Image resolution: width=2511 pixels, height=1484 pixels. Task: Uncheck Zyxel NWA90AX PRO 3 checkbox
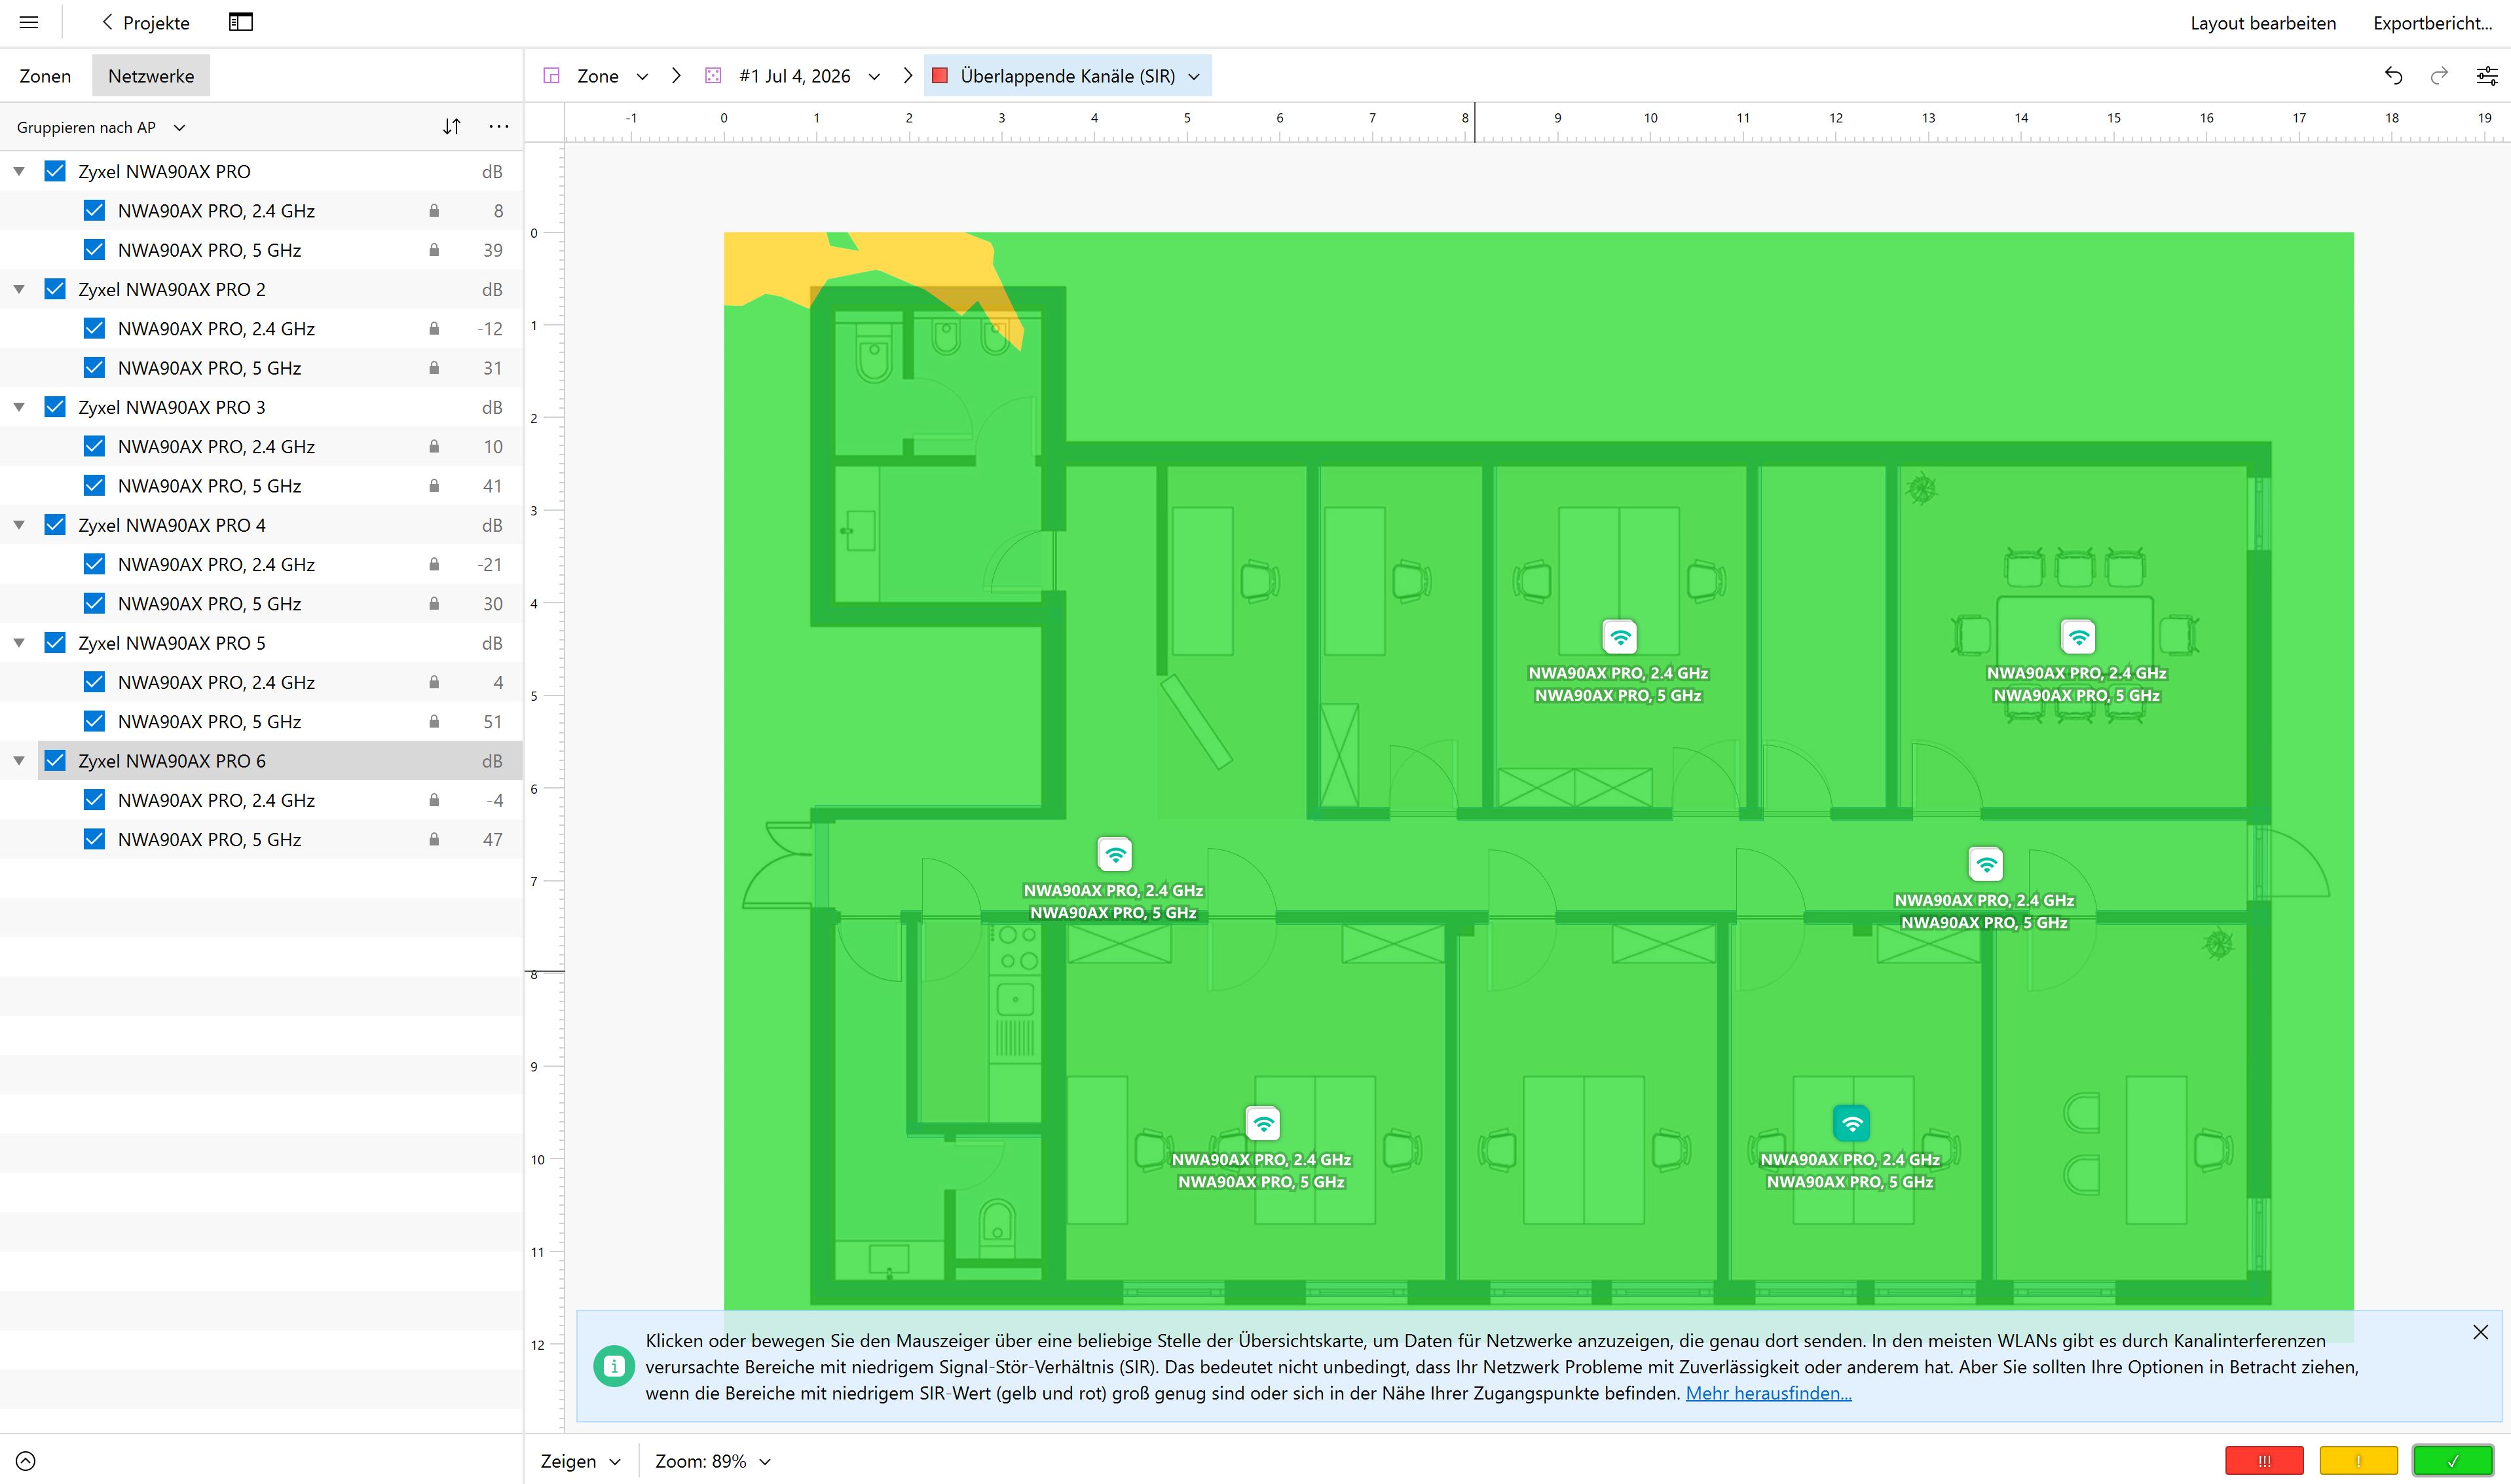click(55, 407)
